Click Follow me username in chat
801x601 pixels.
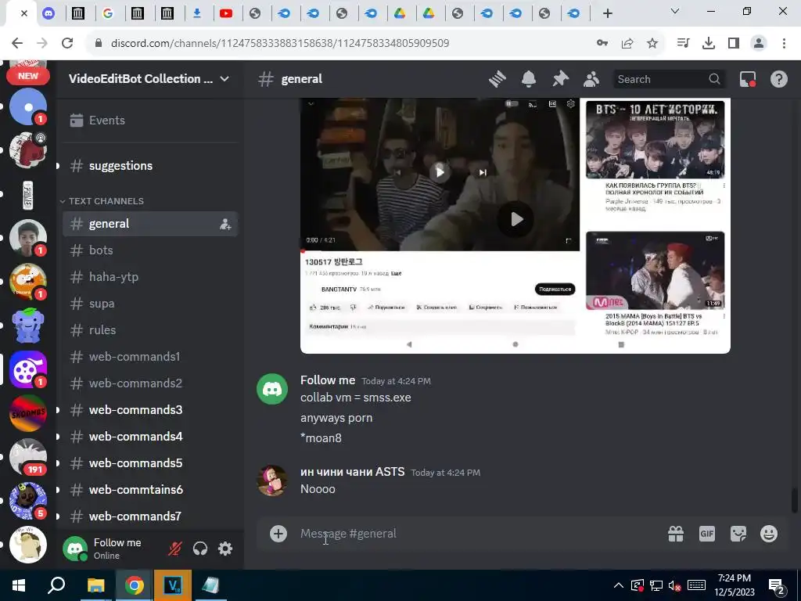click(328, 380)
